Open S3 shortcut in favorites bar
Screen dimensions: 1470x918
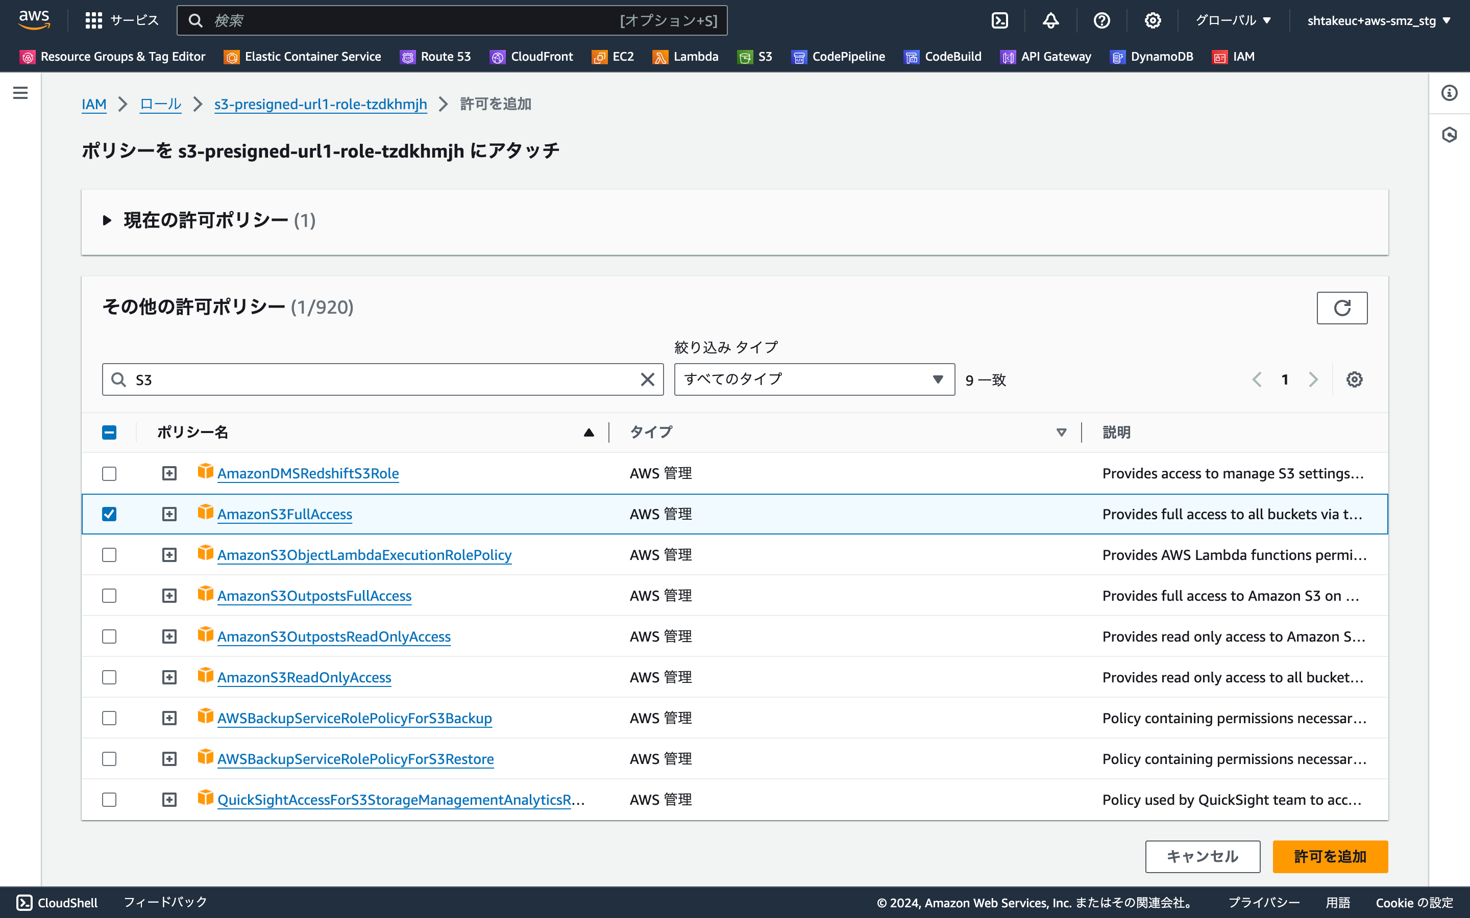755,57
